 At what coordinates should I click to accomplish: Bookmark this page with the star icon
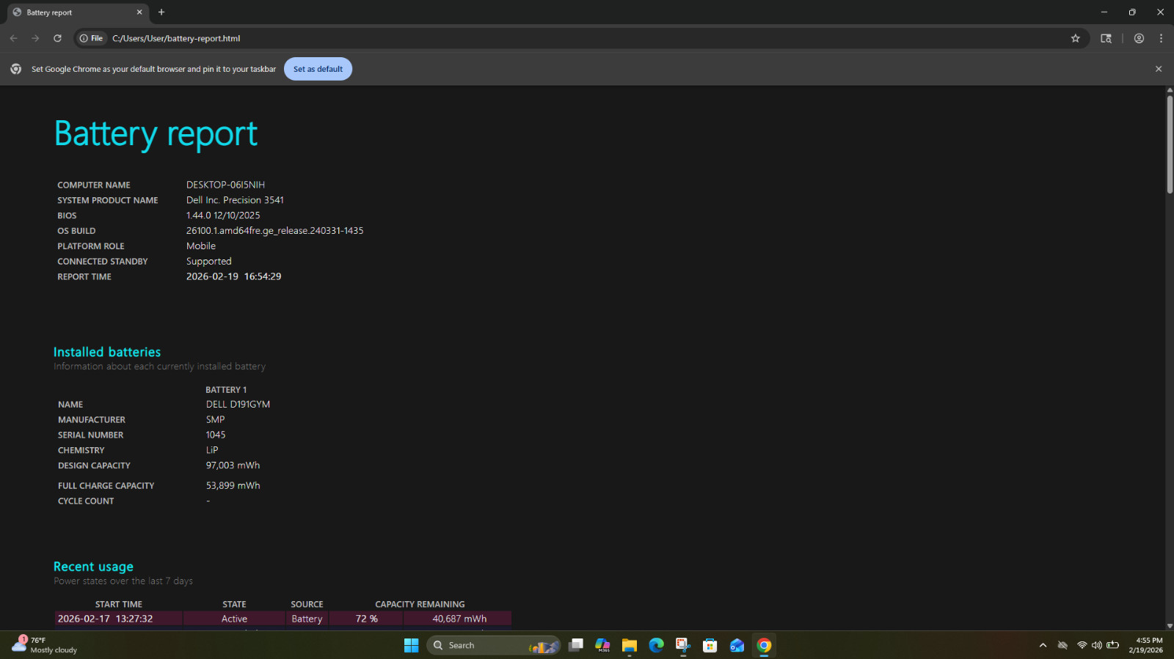[1075, 38]
